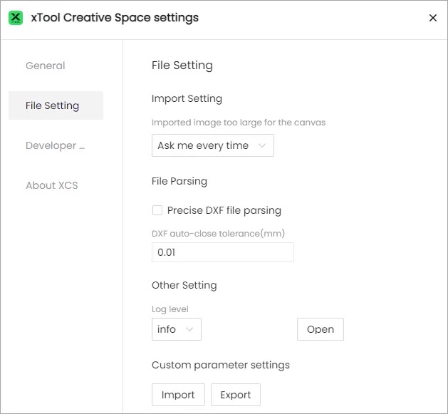Click the xTool green logo icon
The image size is (448, 414).
16,18
